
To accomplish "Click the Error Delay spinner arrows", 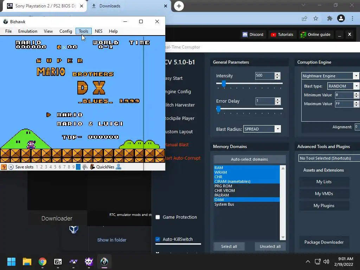I will tap(278, 101).
